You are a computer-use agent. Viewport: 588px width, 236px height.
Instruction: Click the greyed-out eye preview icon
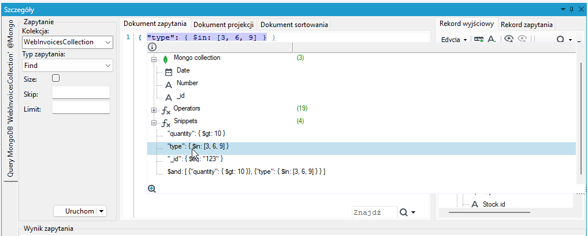[x=522, y=39]
